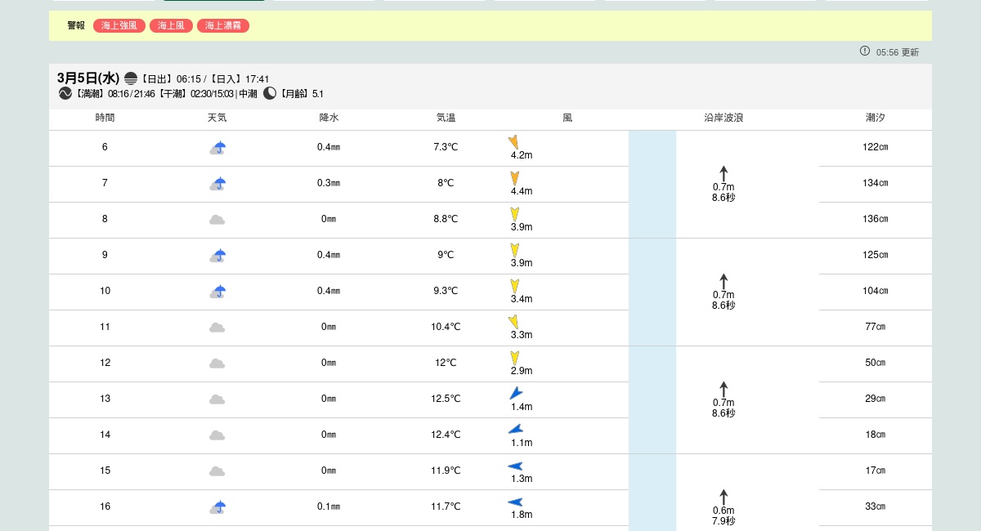This screenshot has width=981, height=531.
Task: Select the 天気 column header
Action: pos(217,118)
